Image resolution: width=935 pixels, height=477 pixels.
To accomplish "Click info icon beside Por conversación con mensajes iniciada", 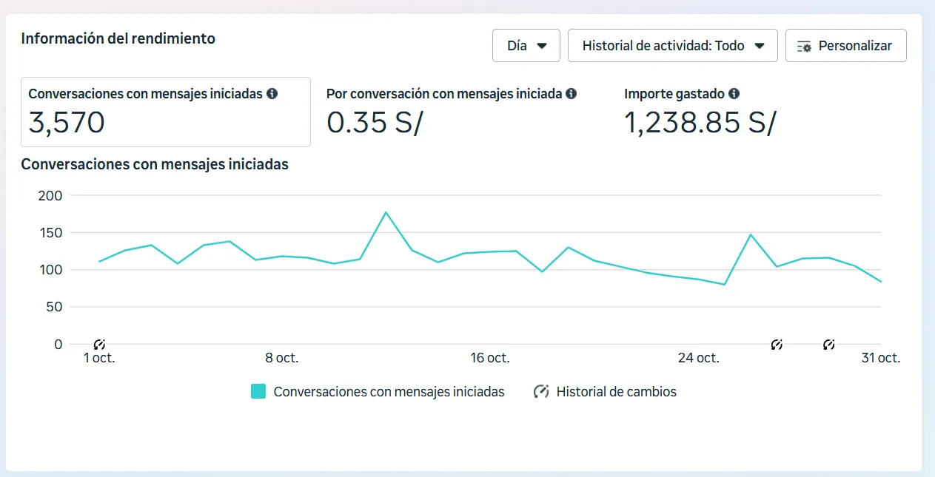I will [x=571, y=94].
